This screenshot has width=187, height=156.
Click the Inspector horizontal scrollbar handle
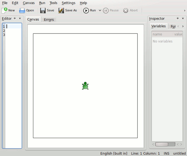(162, 144)
